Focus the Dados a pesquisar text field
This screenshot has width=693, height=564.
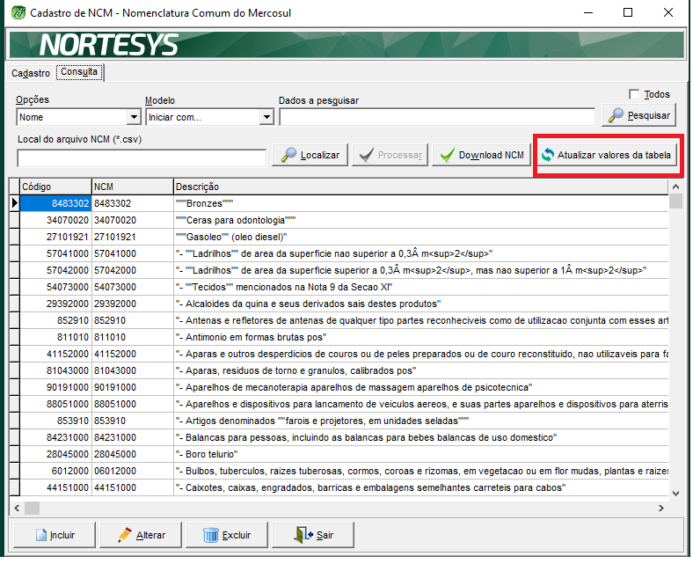(x=437, y=117)
